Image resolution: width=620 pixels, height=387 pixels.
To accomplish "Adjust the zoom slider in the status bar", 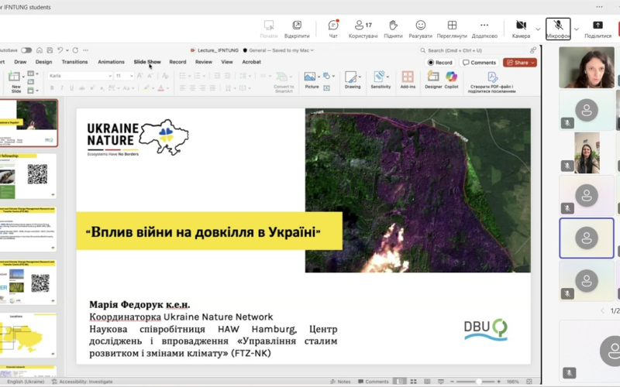I will click(x=477, y=382).
